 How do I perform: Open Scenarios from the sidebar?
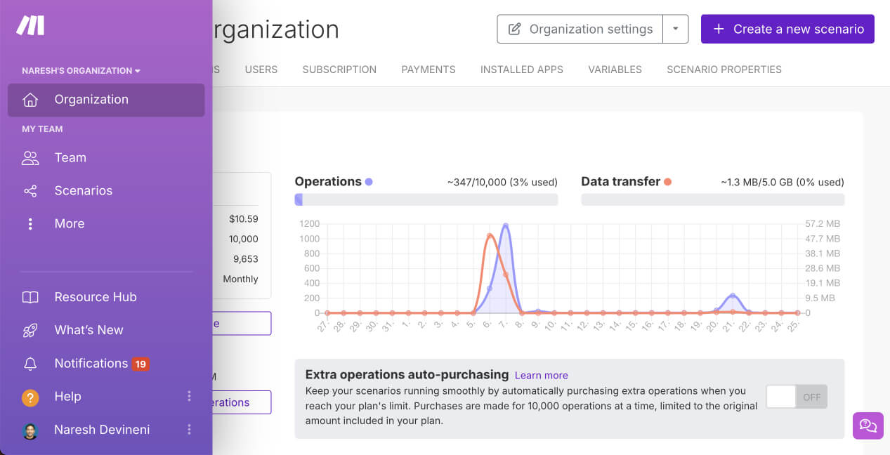[x=83, y=190]
